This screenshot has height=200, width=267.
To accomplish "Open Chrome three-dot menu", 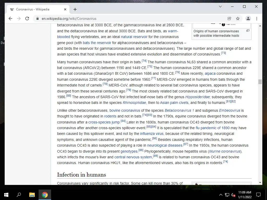I will (257, 18).
